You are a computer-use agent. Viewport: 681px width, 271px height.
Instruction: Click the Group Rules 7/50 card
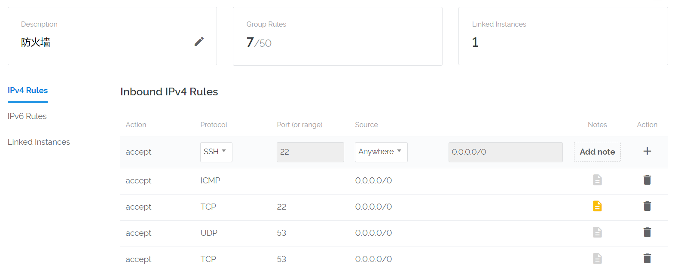pyautogui.click(x=337, y=36)
